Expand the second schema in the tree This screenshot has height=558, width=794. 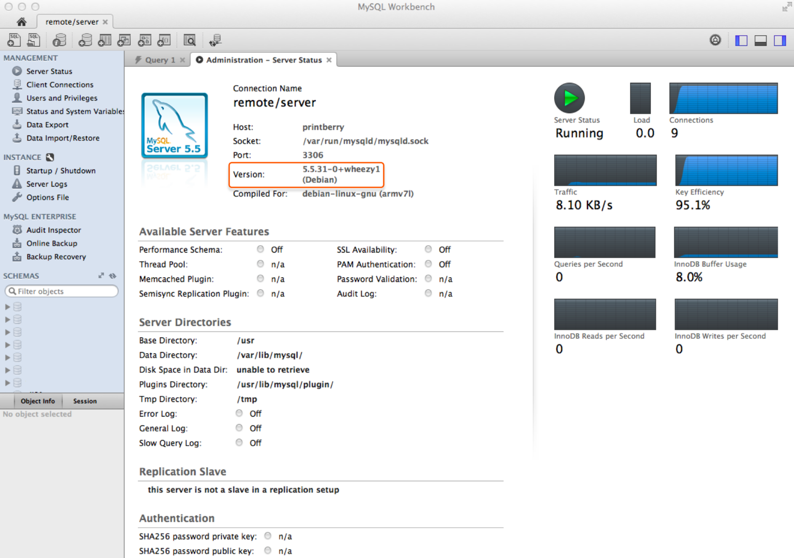pos(7,320)
